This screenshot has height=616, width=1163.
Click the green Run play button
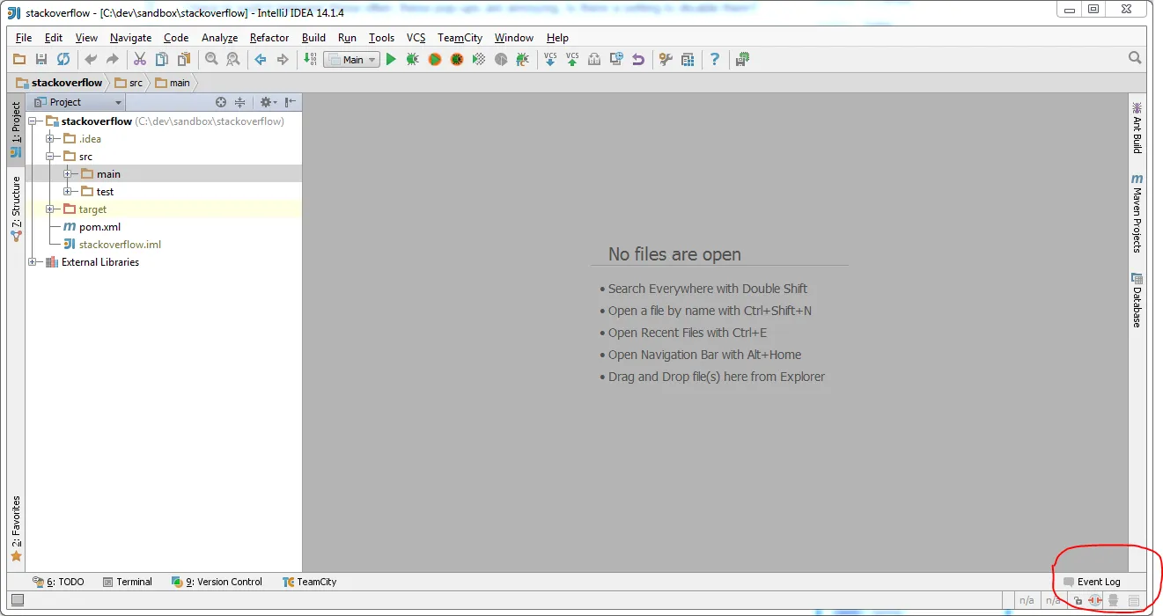(x=391, y=59)
